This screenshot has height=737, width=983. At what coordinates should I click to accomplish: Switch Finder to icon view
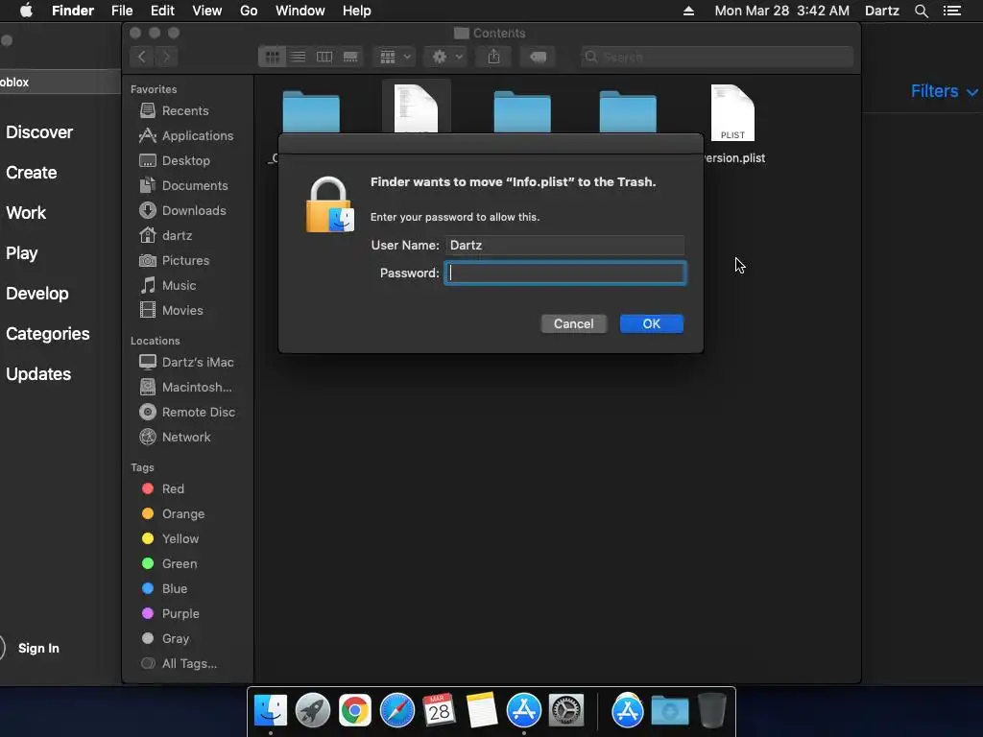[x=272, y=57]
